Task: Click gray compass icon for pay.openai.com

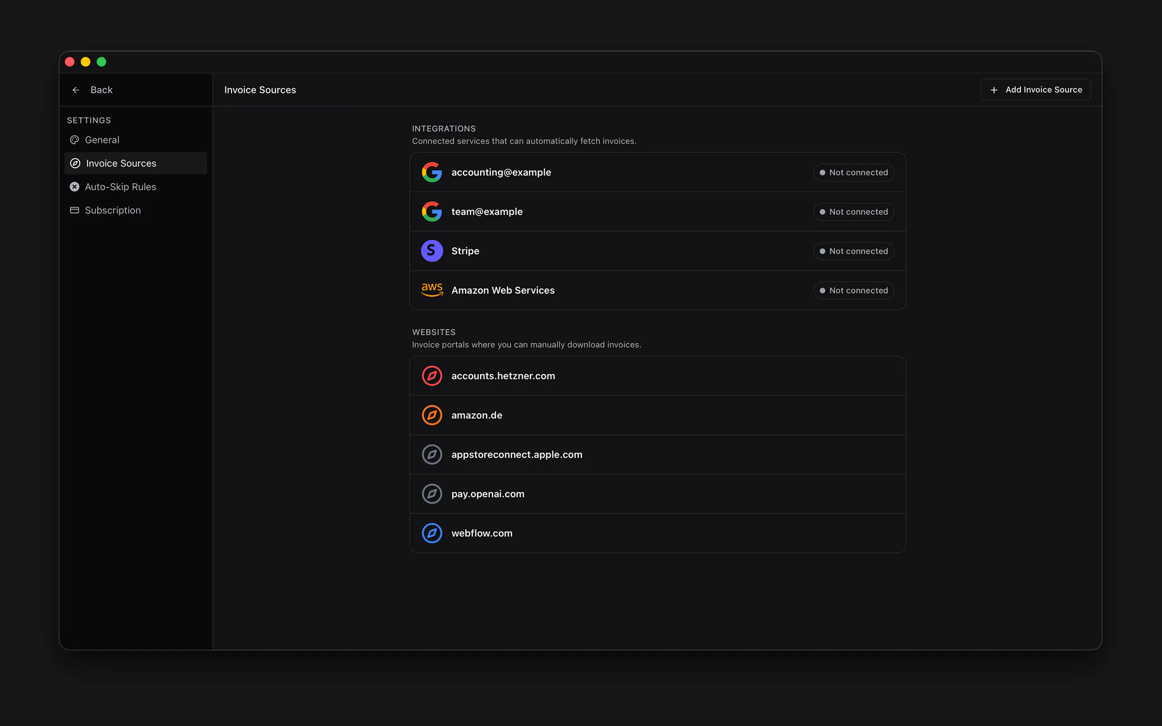Action: (432, 494)
